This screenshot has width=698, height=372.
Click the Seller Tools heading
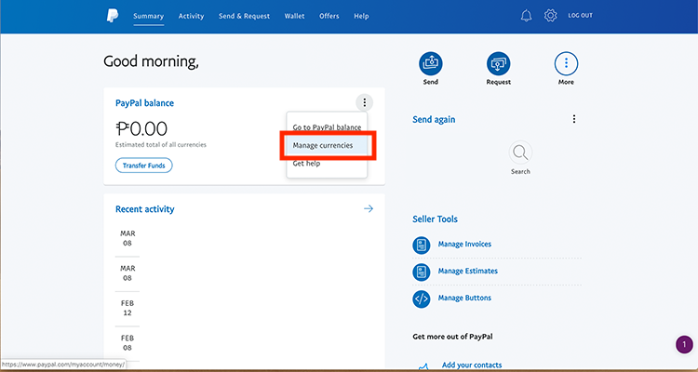tap(435, 219)
